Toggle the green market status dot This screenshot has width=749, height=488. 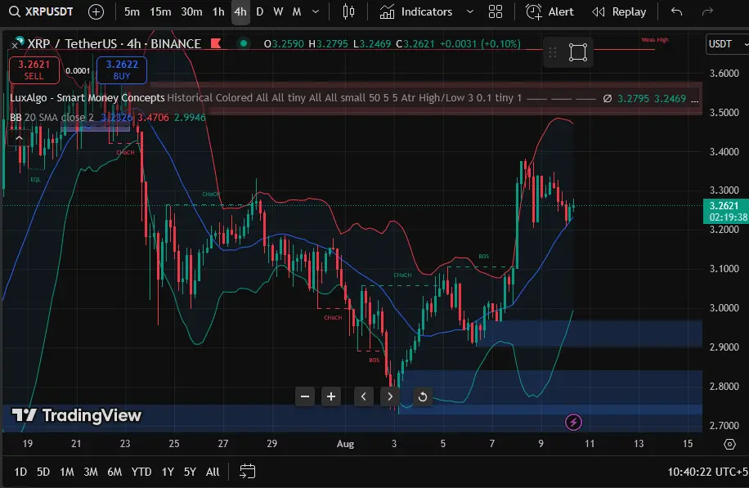pyautogui.click(x=244, y=44)
